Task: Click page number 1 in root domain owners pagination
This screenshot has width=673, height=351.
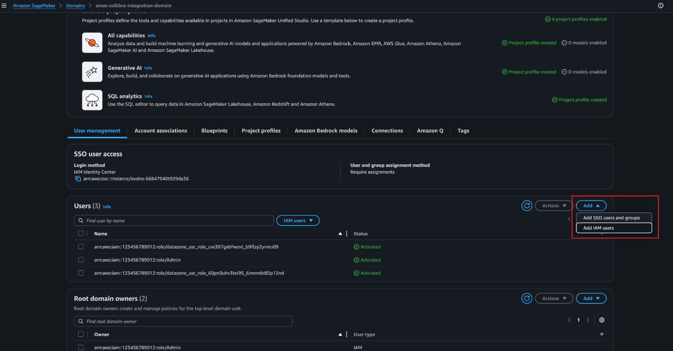Action: click(578, 320)
